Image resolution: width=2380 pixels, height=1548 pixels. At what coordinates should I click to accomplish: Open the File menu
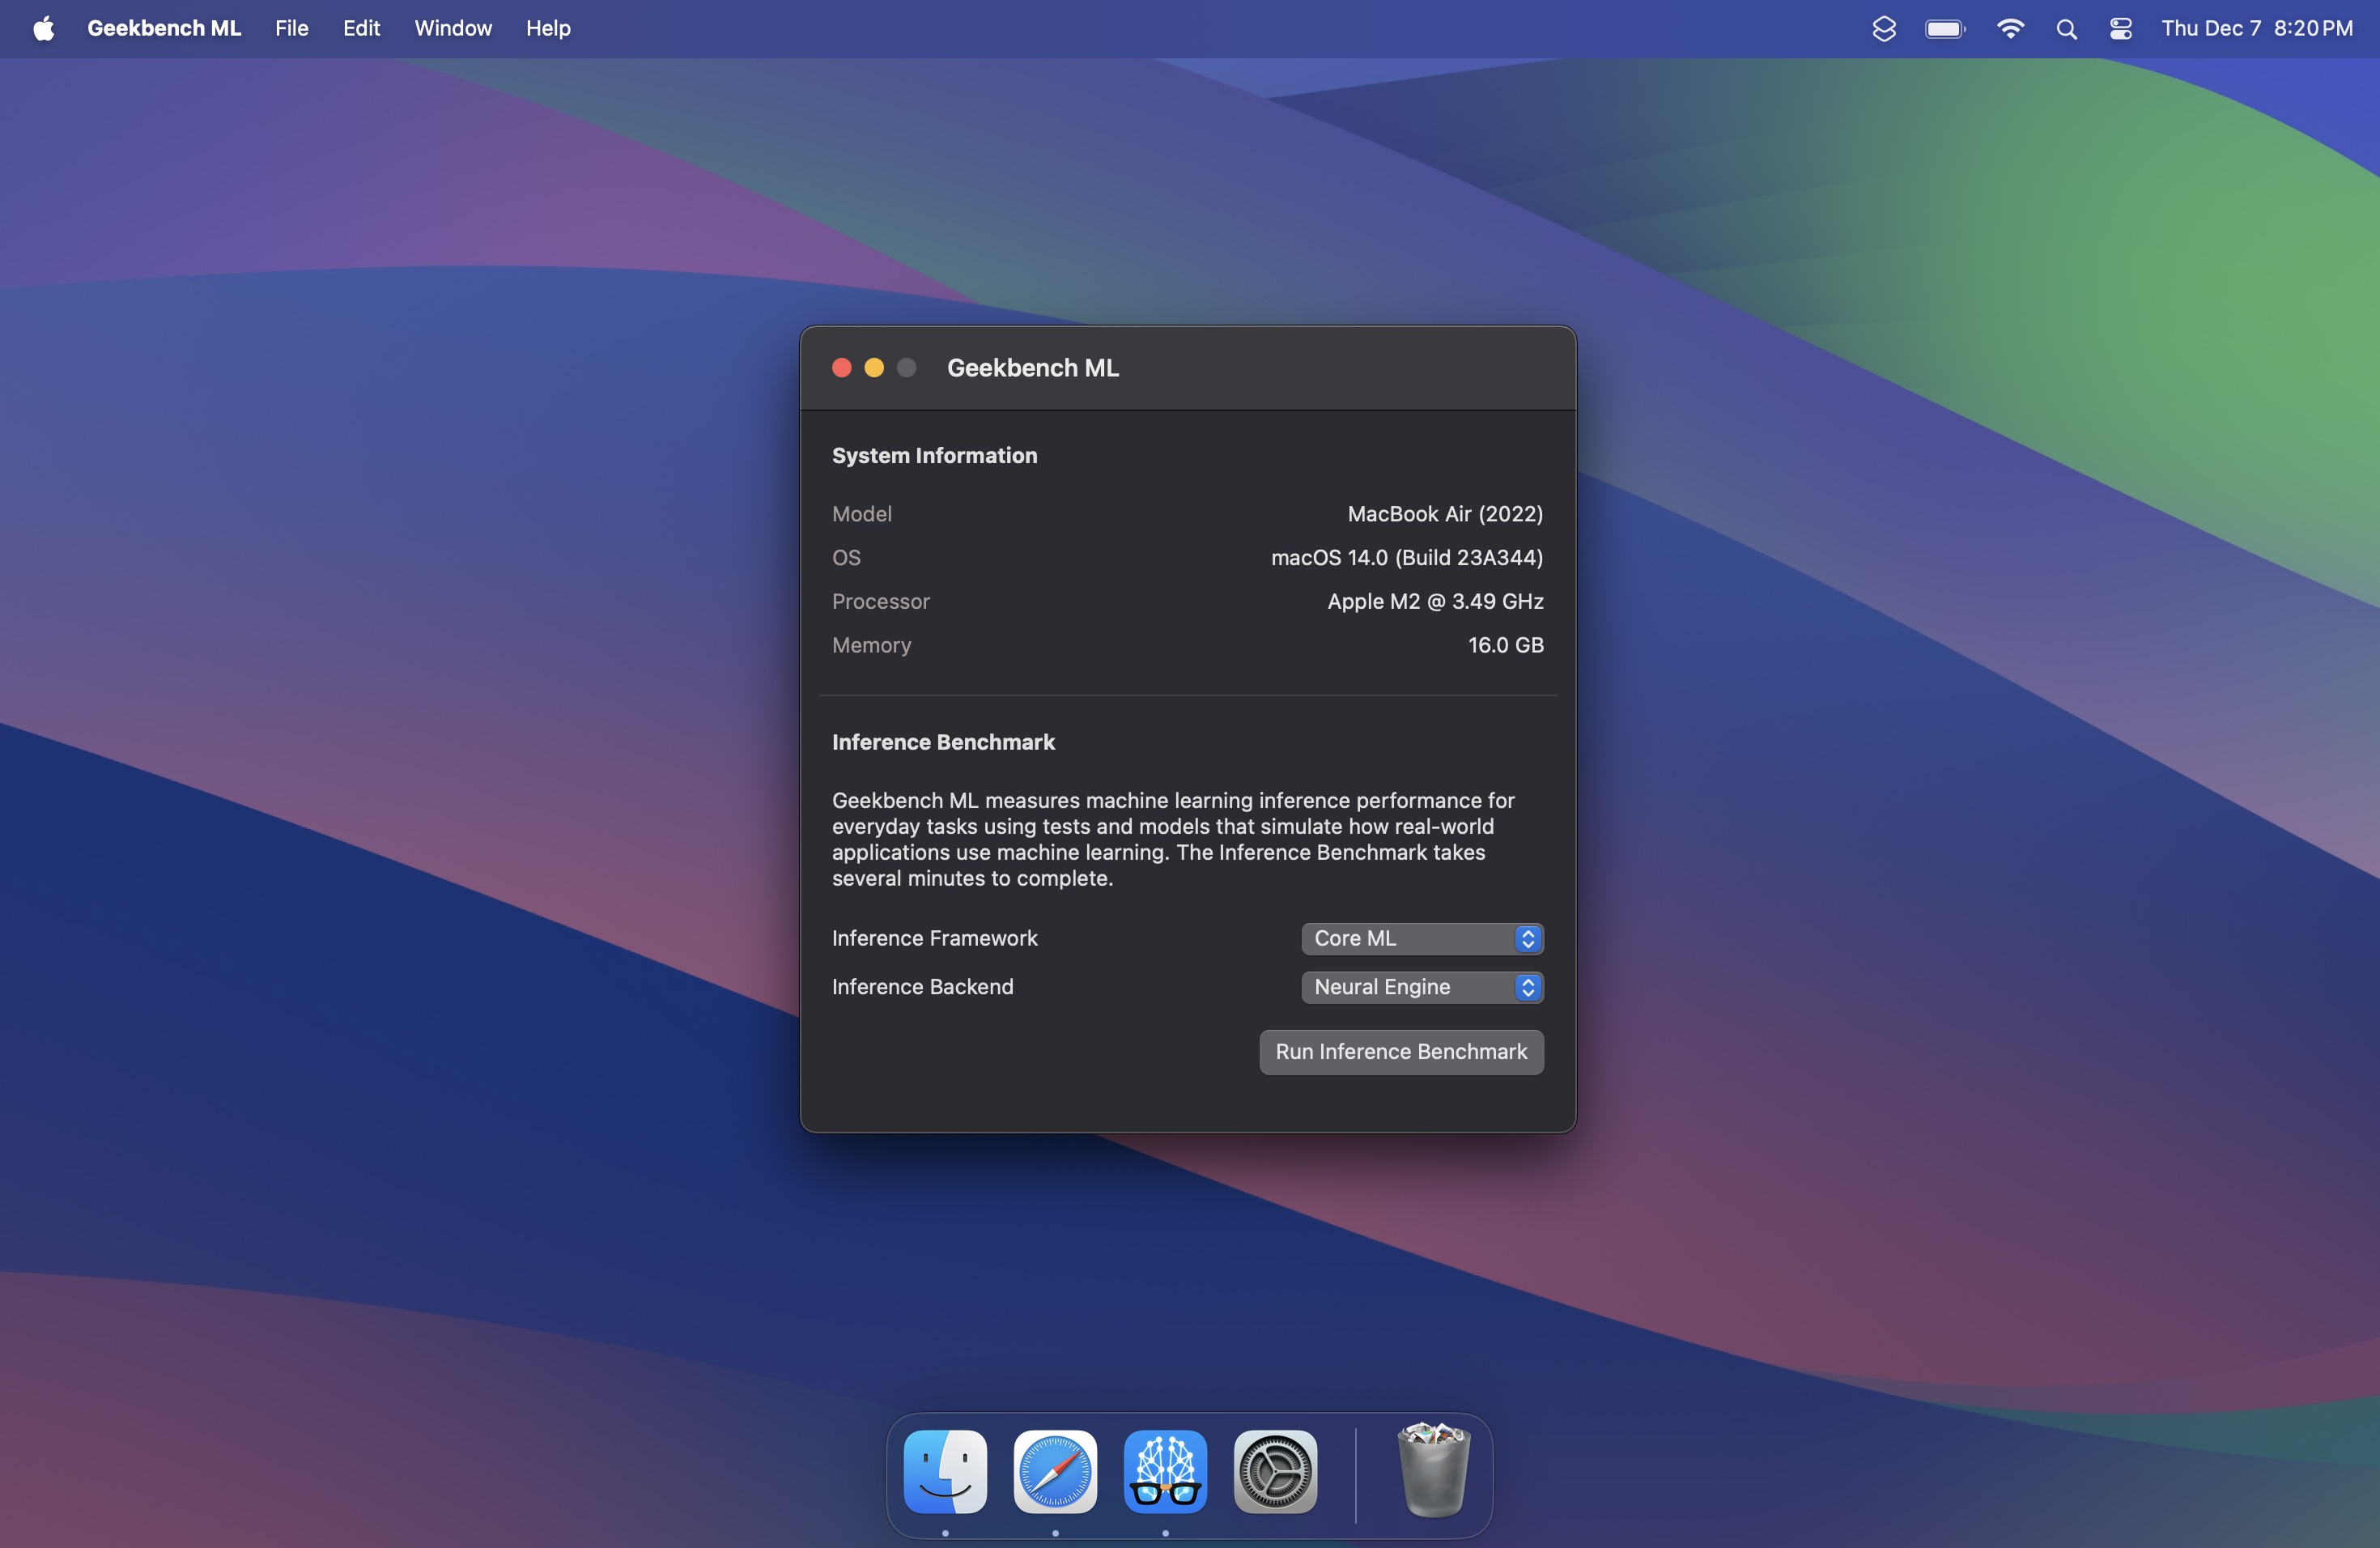[290, 28]
